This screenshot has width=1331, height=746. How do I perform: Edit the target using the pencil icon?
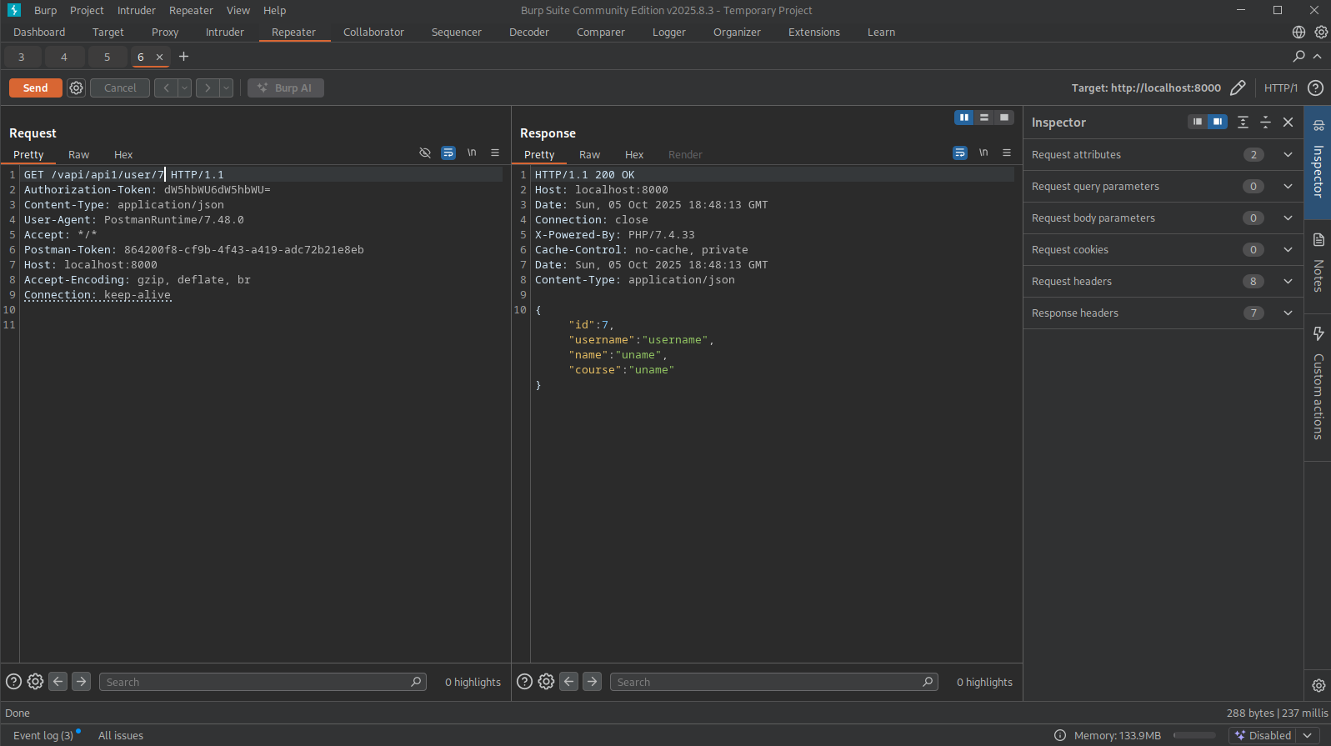point(1238,88)
